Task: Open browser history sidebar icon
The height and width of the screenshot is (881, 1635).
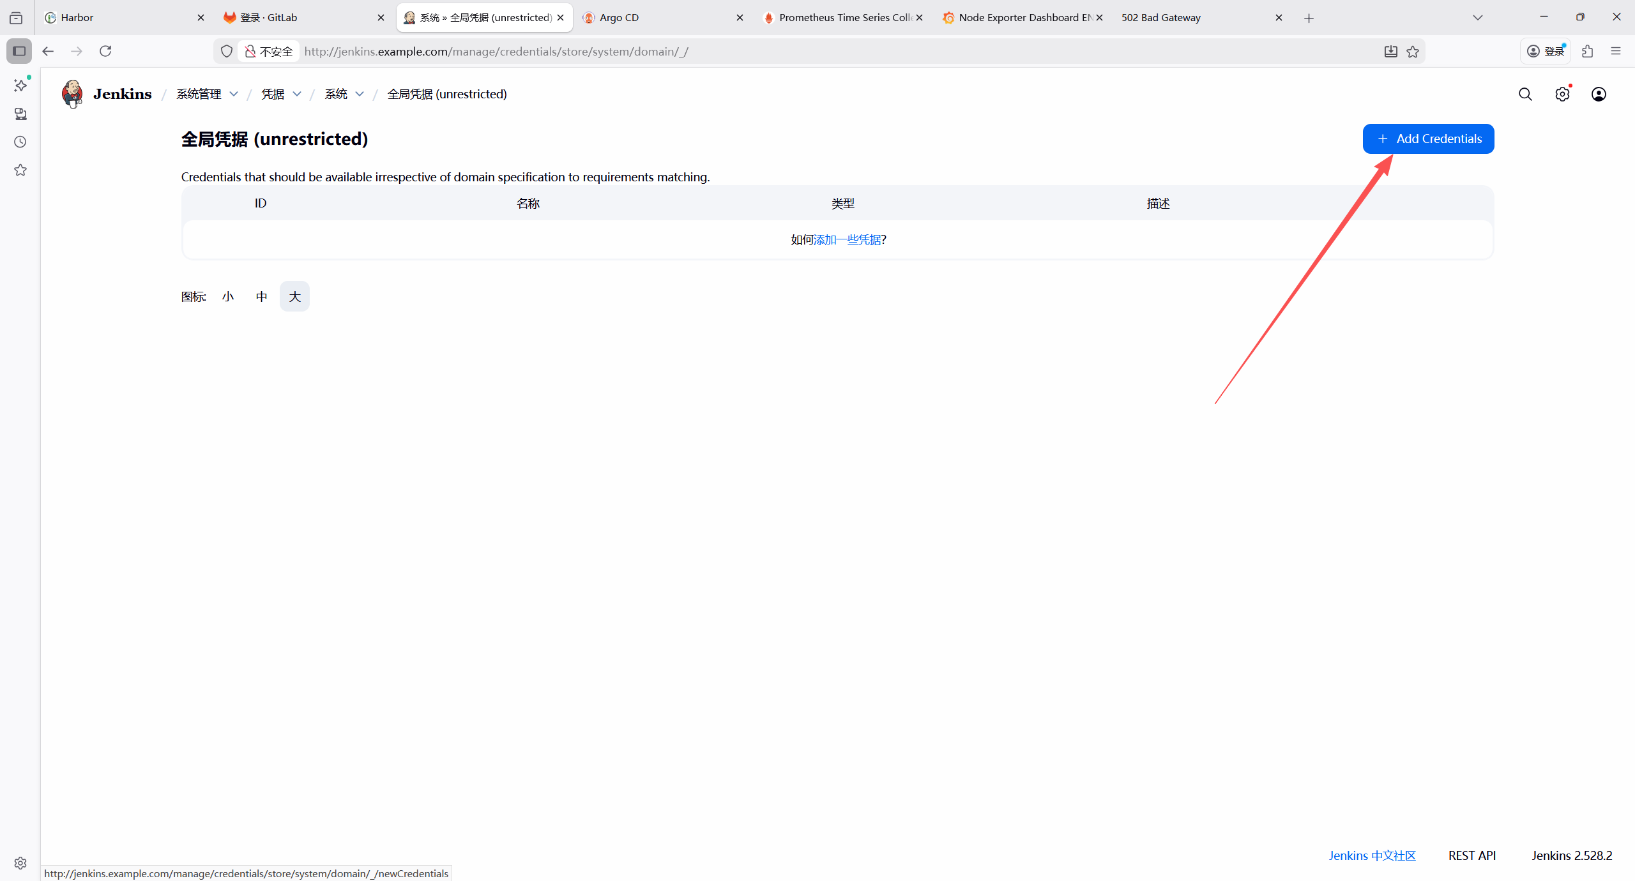Action: [x=20, y=142]
